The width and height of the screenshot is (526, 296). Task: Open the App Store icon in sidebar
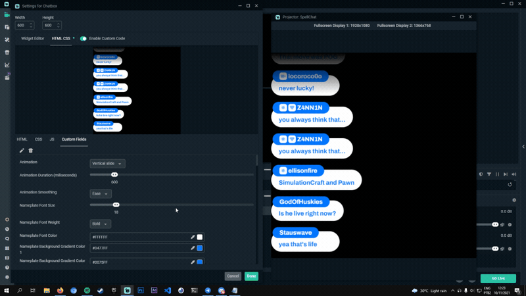[7, 53]
